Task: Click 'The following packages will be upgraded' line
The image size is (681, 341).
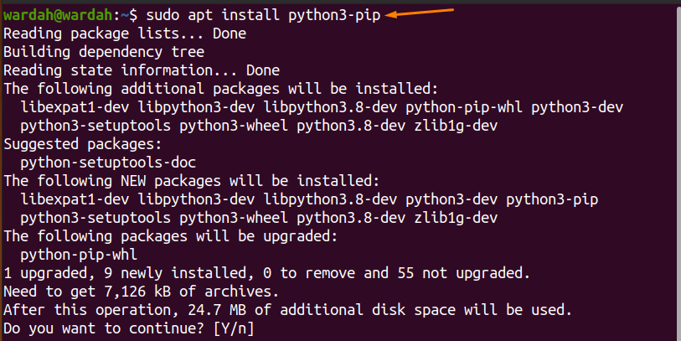Action: [171, 237]
